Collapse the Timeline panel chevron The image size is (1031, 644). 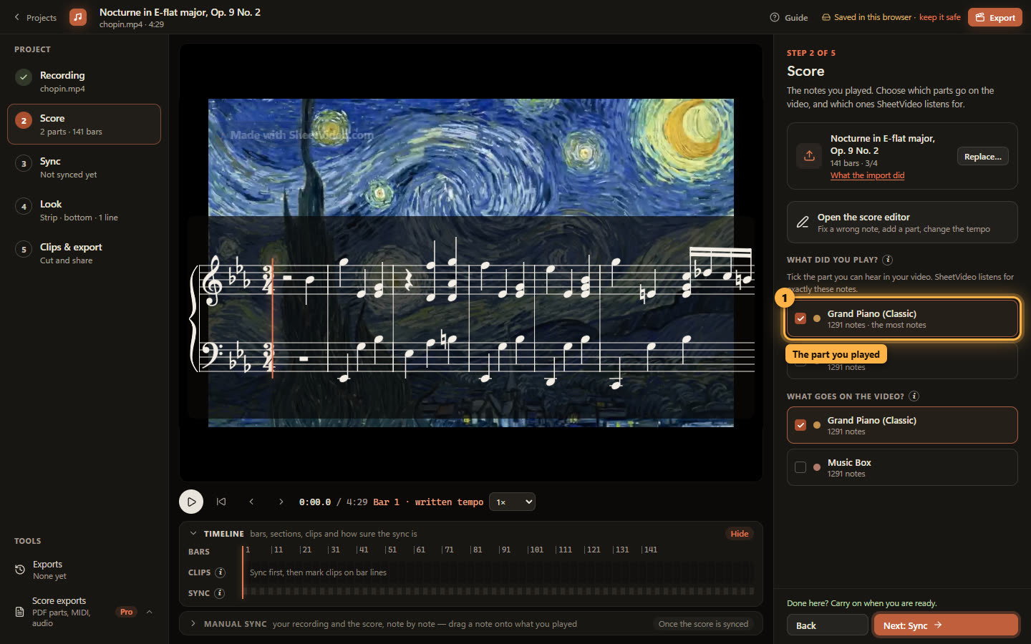point(193,533)
